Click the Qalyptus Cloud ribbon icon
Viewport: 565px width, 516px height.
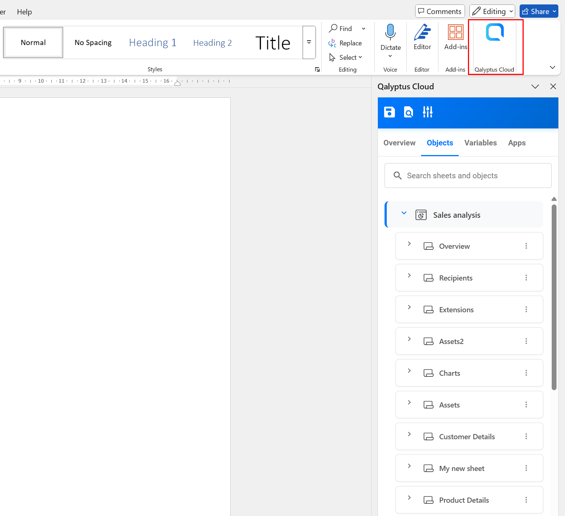click(495, 32)
